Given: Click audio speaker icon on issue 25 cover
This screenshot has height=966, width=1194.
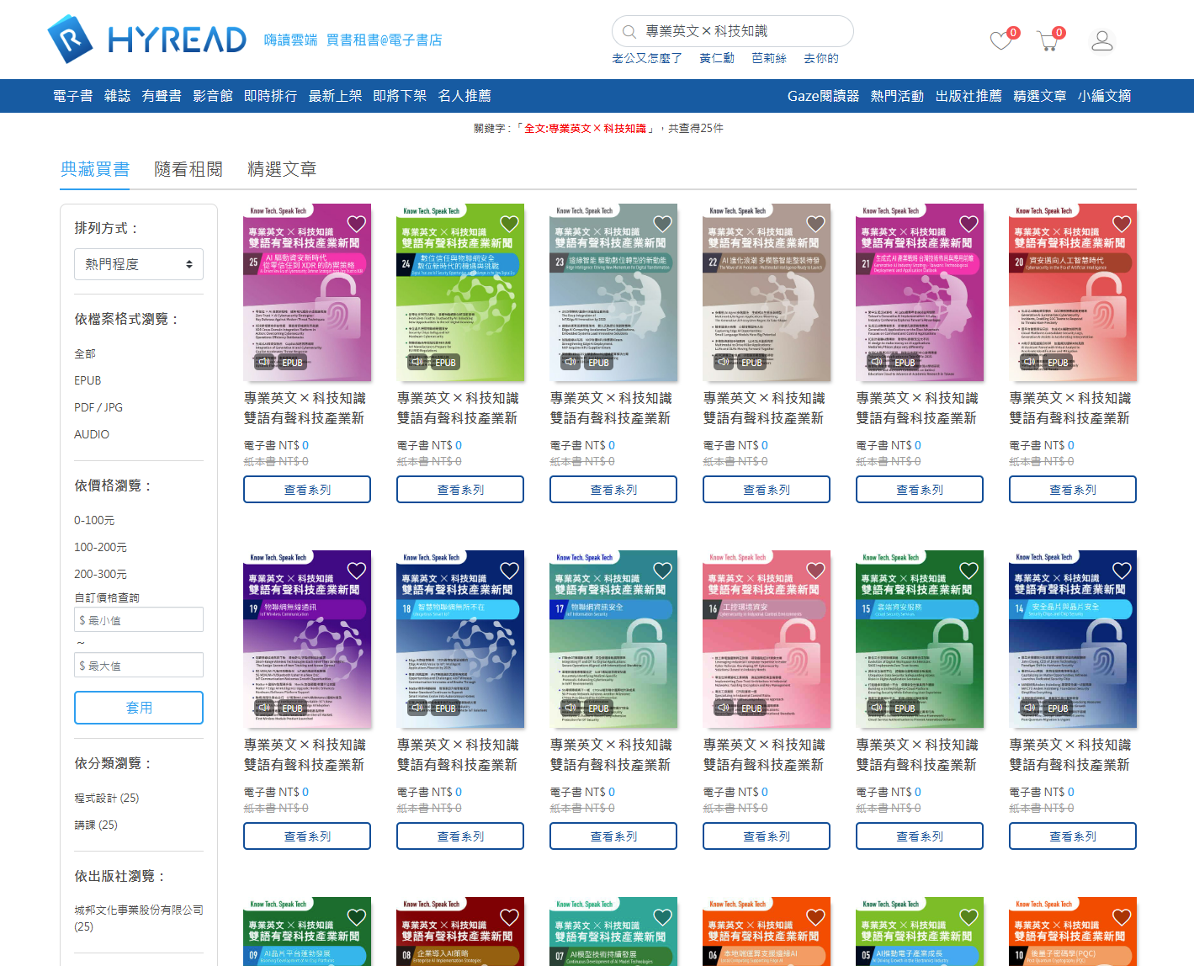Looking at the screenshot, I should [264, 362].
